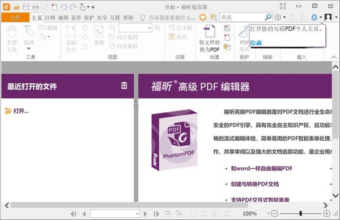Click the Print icon in quick access toolbar
Screen dimensions: 340x220
35,7
